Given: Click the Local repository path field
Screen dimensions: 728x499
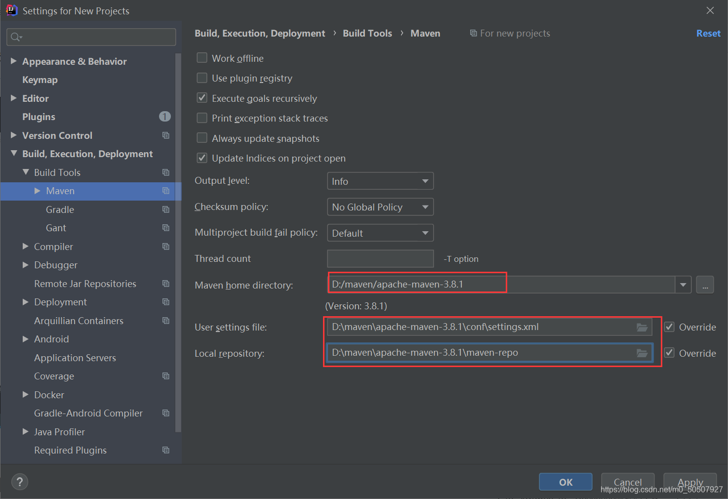Looking at the screenshot, I should [489, 353].
